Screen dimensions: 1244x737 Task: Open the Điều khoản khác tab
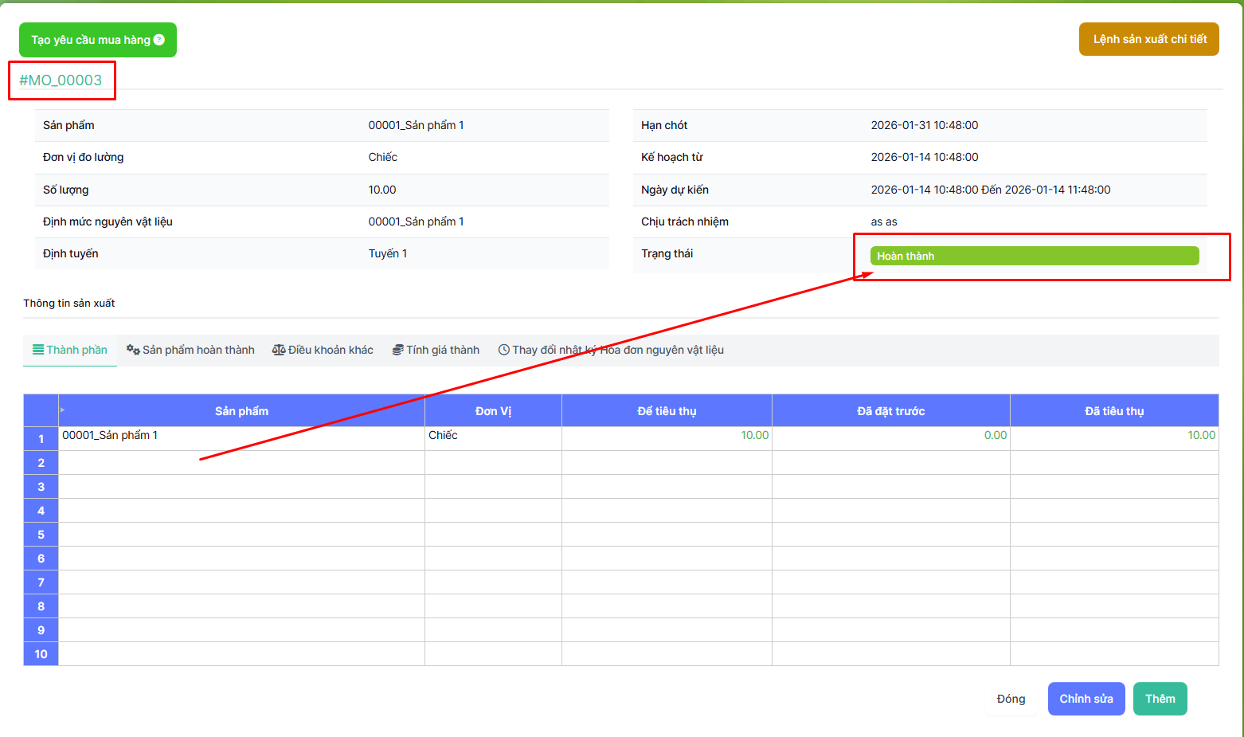click(x=331, y=350)
